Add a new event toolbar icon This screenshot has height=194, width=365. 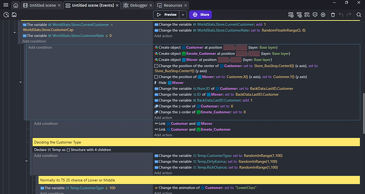point(291,15)
